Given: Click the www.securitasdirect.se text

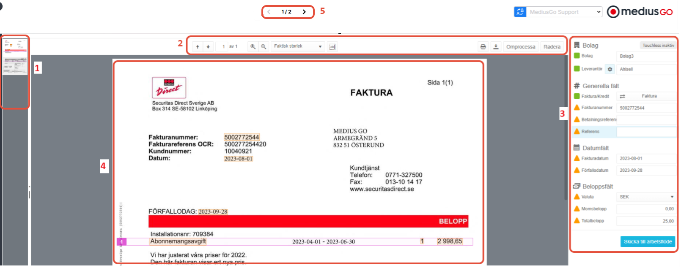Looking at the screenshot, I should (382, 189).
